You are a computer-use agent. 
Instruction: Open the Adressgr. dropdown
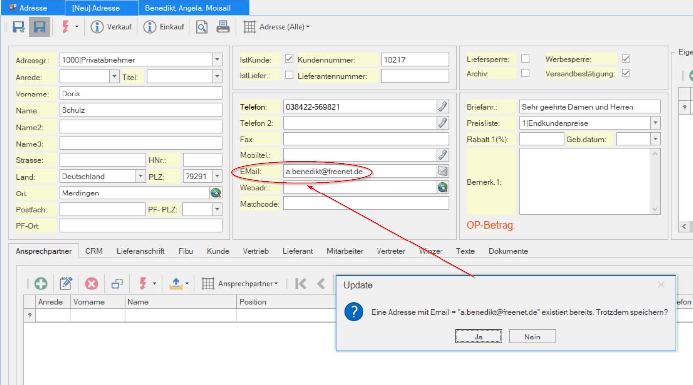coord(217,60)
